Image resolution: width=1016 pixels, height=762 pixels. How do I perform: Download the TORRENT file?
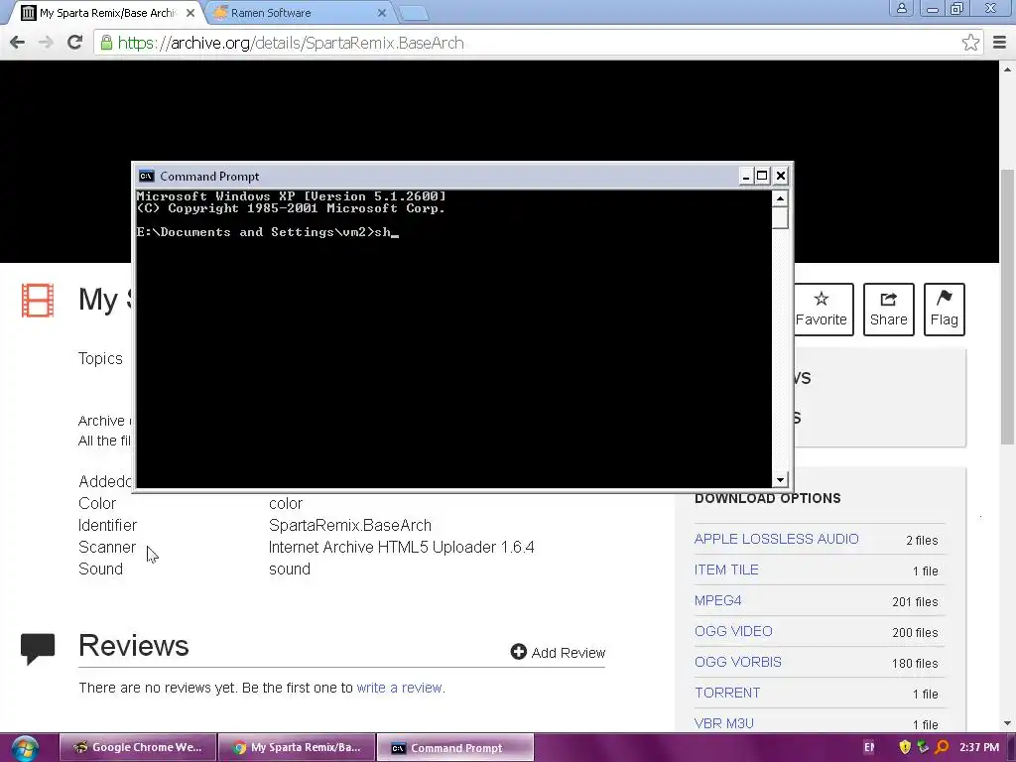pos(727,693)
